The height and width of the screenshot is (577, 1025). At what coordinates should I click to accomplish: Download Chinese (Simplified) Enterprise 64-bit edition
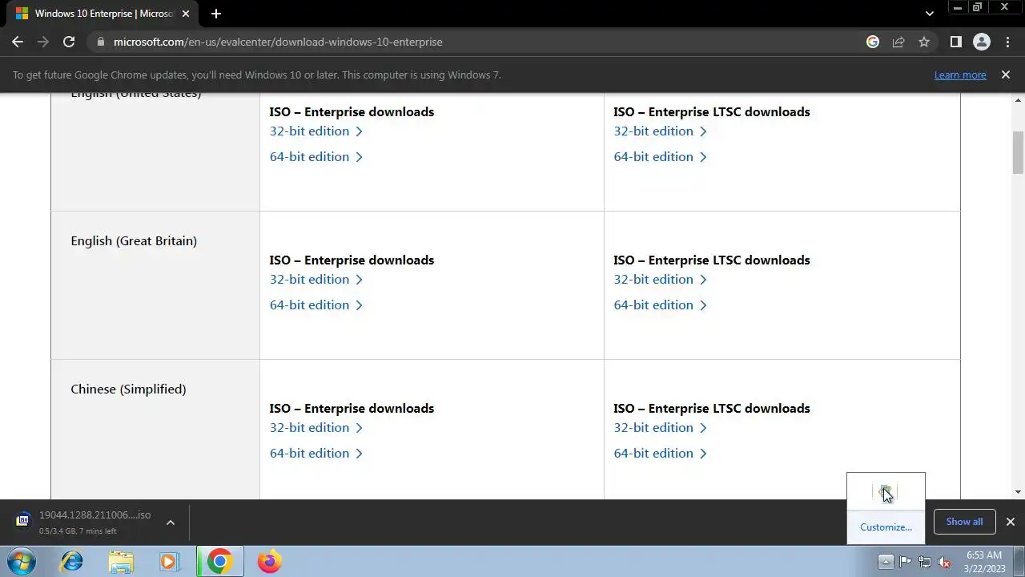(x=316, y=453)
